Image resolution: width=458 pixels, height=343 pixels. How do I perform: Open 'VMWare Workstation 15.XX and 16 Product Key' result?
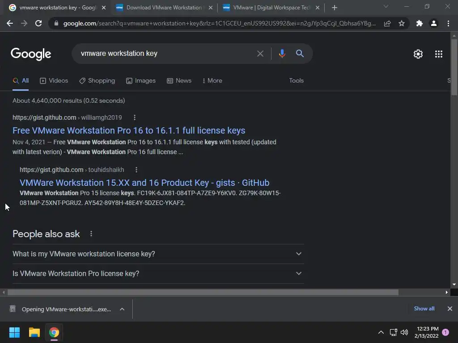click(144, 183)
